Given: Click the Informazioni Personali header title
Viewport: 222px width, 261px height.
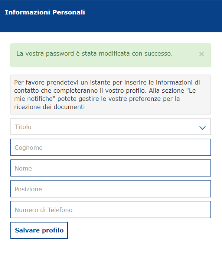Looking at the screenshot, I should coord(45,12).
